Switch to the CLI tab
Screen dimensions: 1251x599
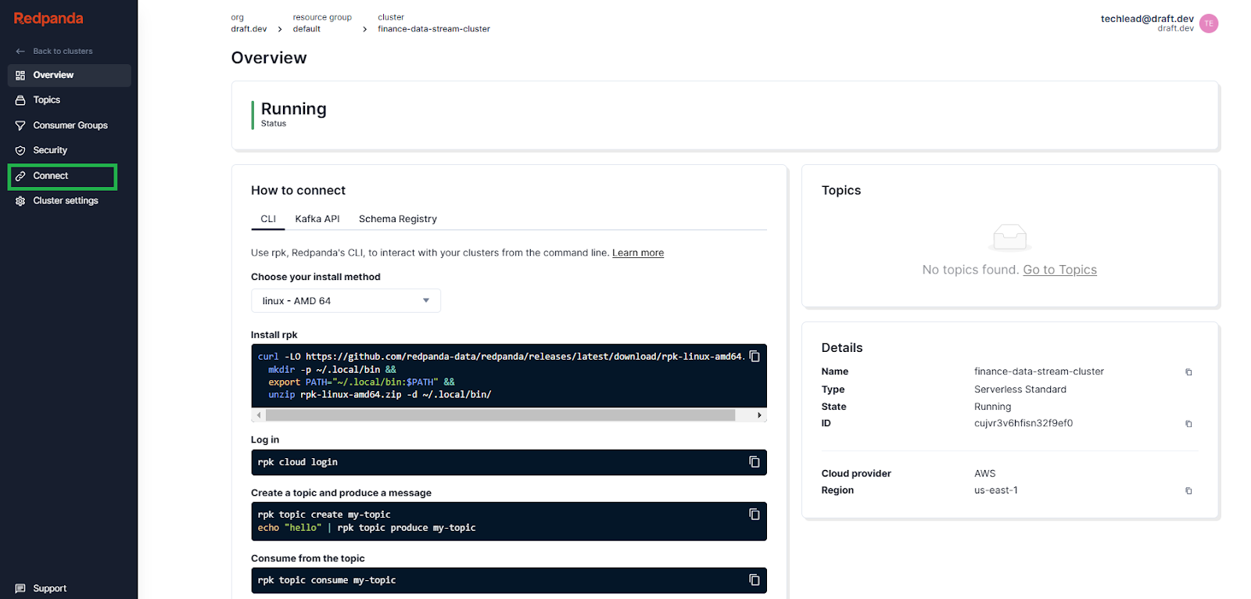[268, 219]
